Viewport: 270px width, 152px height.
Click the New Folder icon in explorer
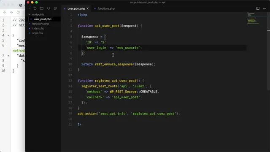coord(42,8)
